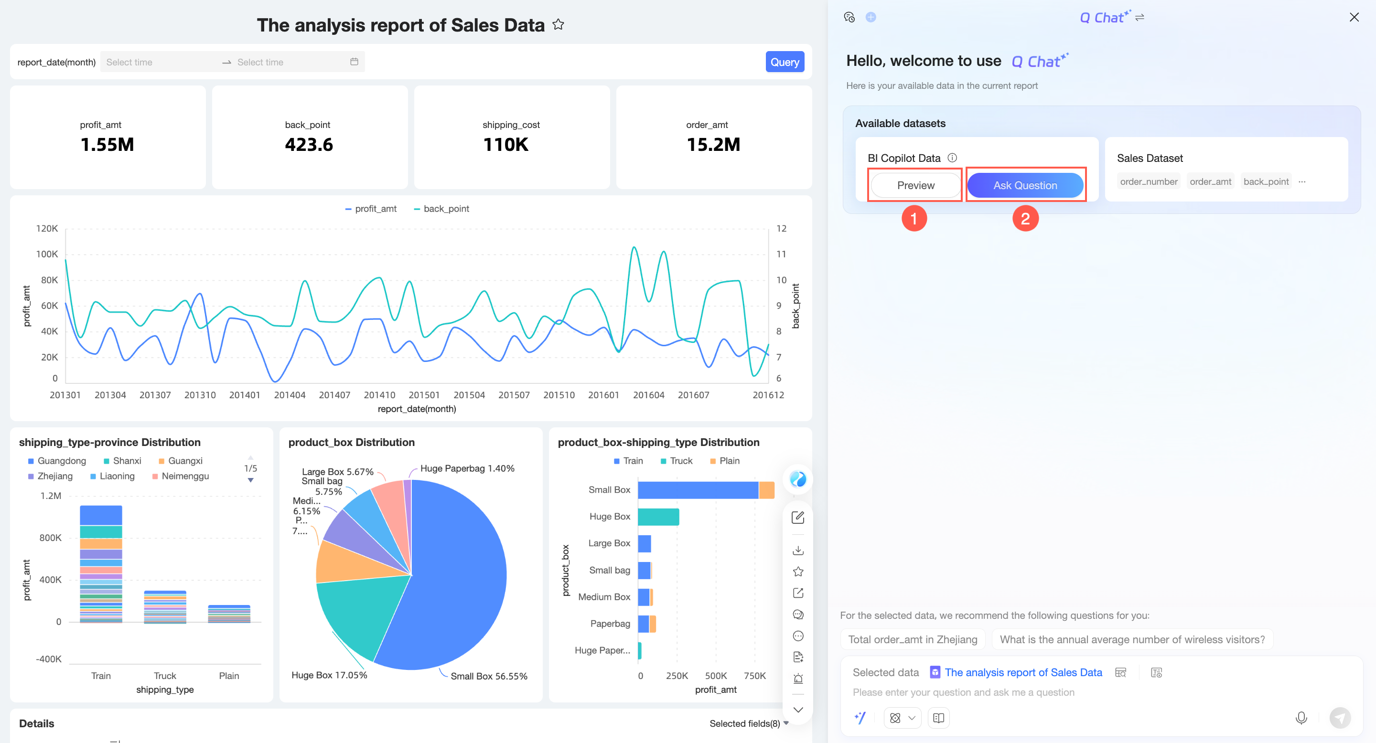Click the download icon in floating toolbar
Screen dimensions: 1376x743
pyautogui.click(x=797, y=550)
